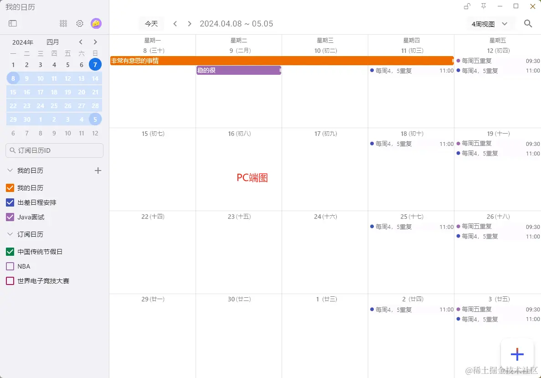Click the 今天 button
This screenshot has width=541, height=378.
[150, 23]
